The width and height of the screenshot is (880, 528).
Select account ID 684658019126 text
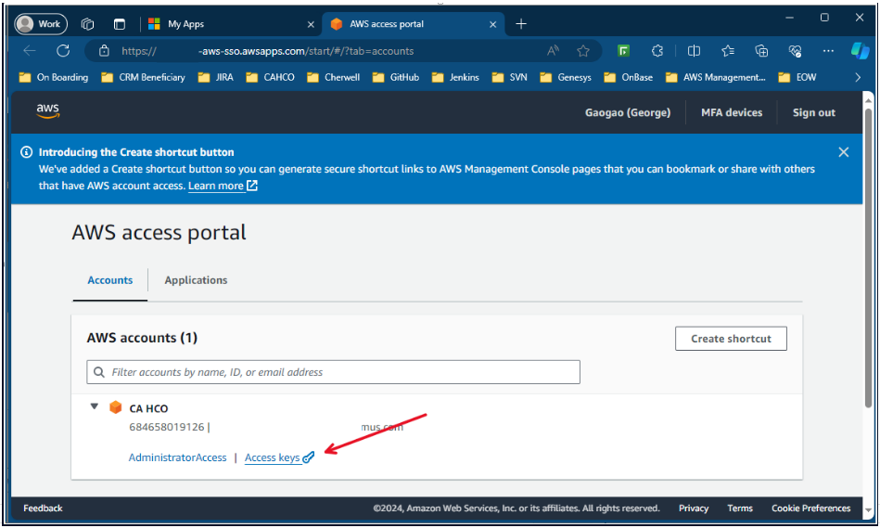[167, 428]
